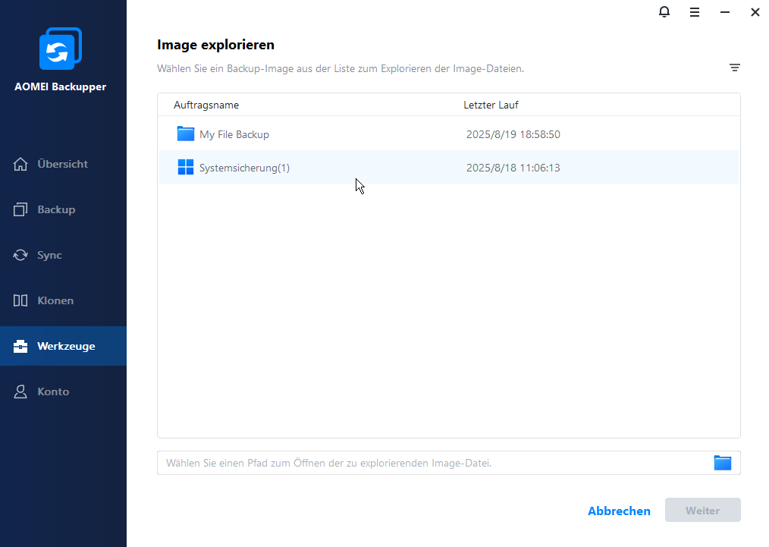Select the Werkzeuge sidebar item
Screen dimensions: 769x547
pyautogui.click(x=66, y=346)
